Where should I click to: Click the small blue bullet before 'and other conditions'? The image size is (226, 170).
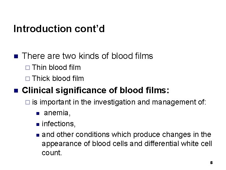(x=38, y=135)
